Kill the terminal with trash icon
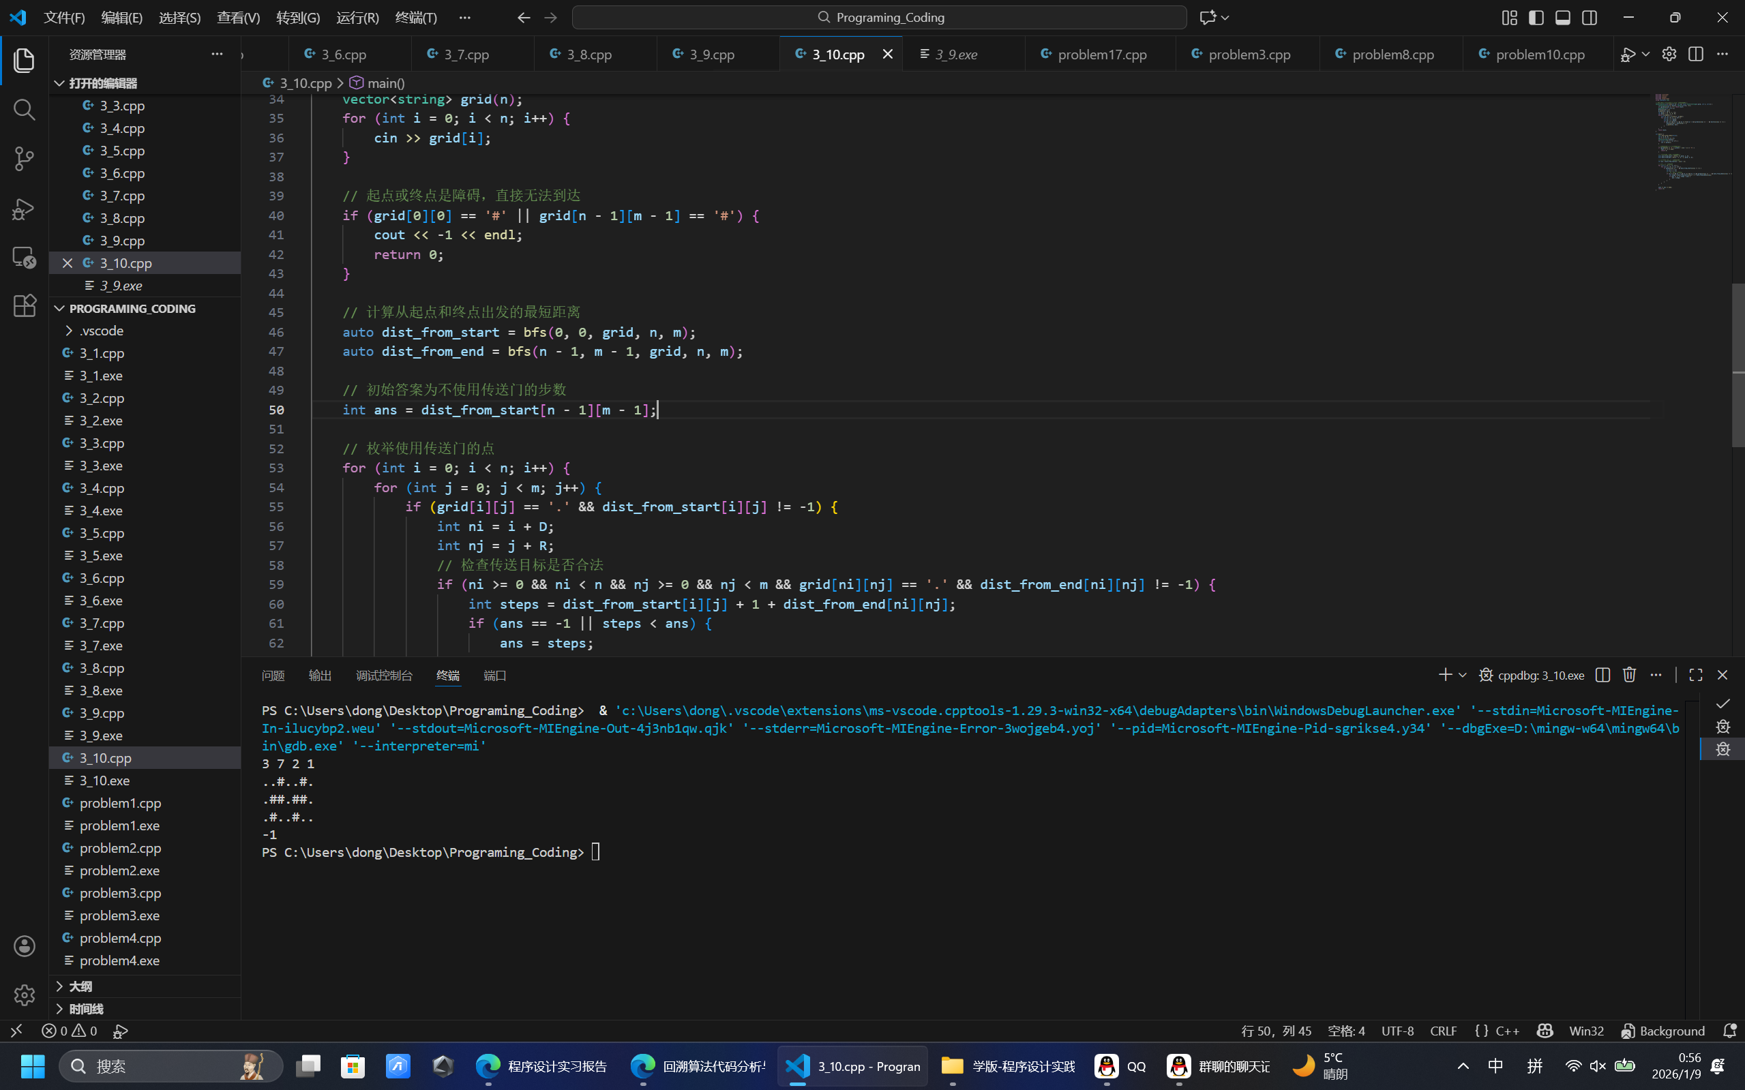 [1629, 675]
